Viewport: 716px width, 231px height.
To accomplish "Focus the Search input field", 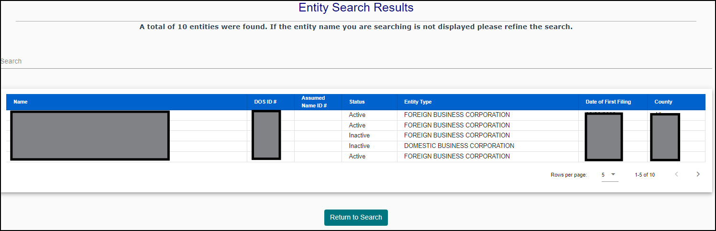I will 356,61.
